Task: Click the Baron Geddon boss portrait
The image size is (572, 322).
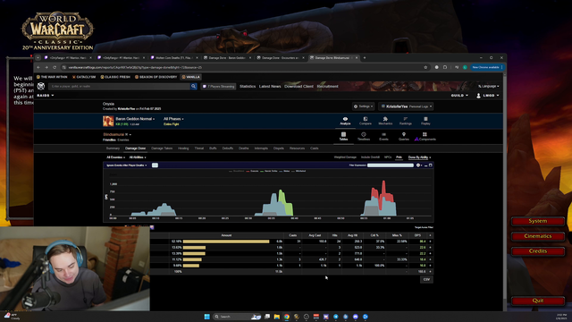Action: pyautogui.click(x=108, y=121)
